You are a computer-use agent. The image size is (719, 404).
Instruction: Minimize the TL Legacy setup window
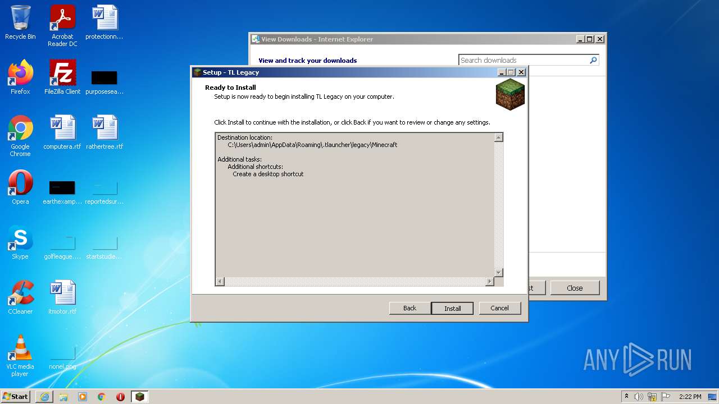point(501,72)
